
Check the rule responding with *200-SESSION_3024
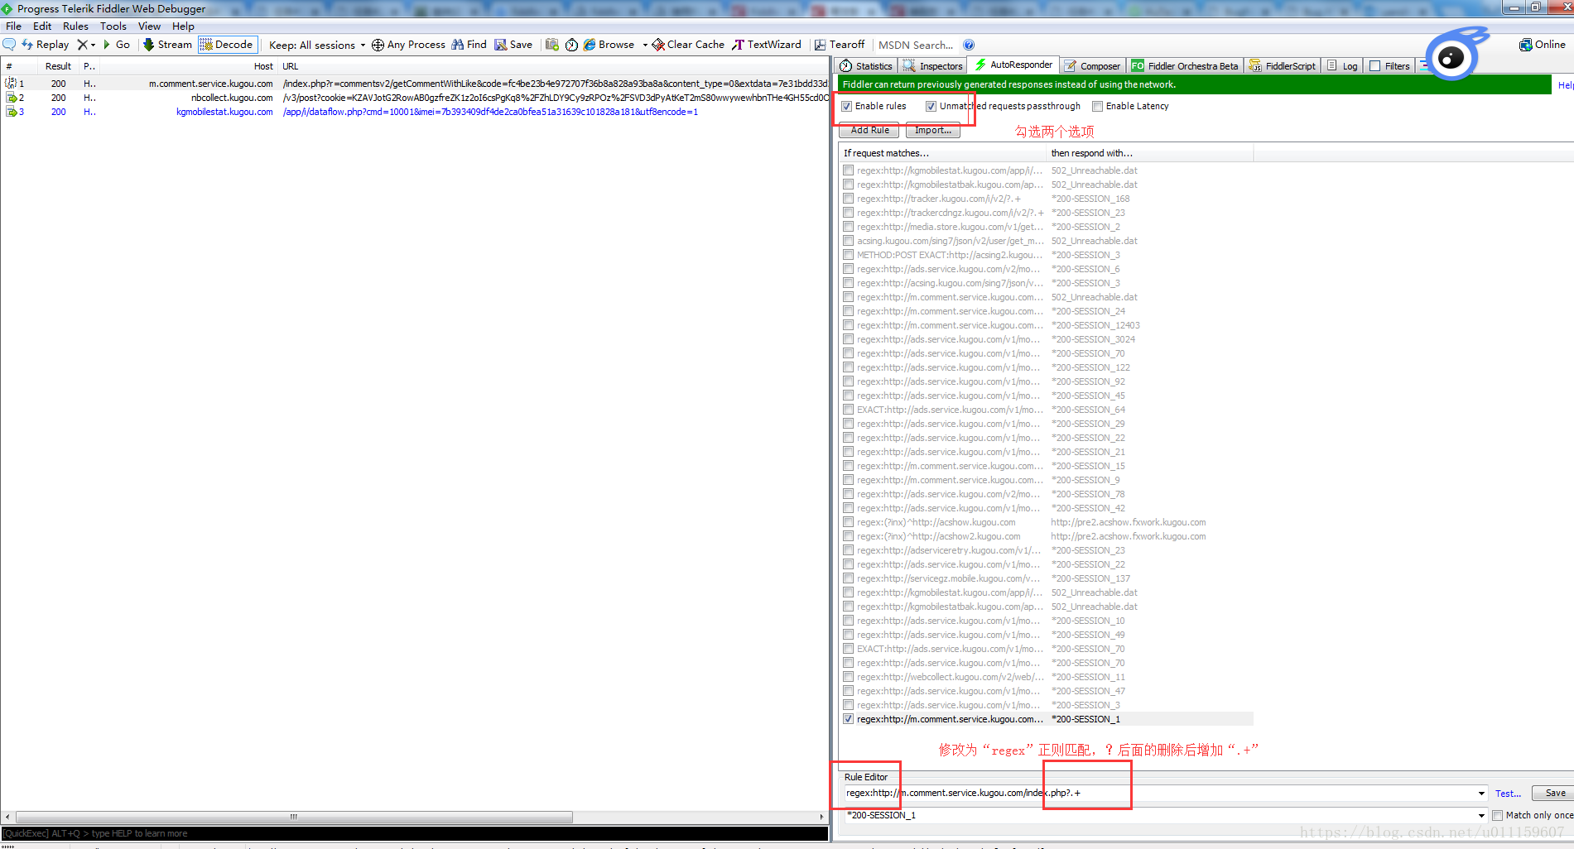pos(848,339)
